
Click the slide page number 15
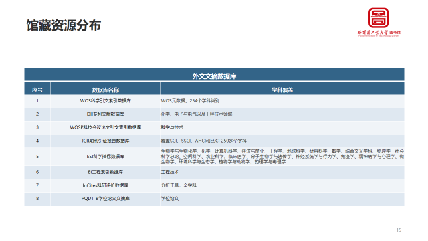[399, 230]
